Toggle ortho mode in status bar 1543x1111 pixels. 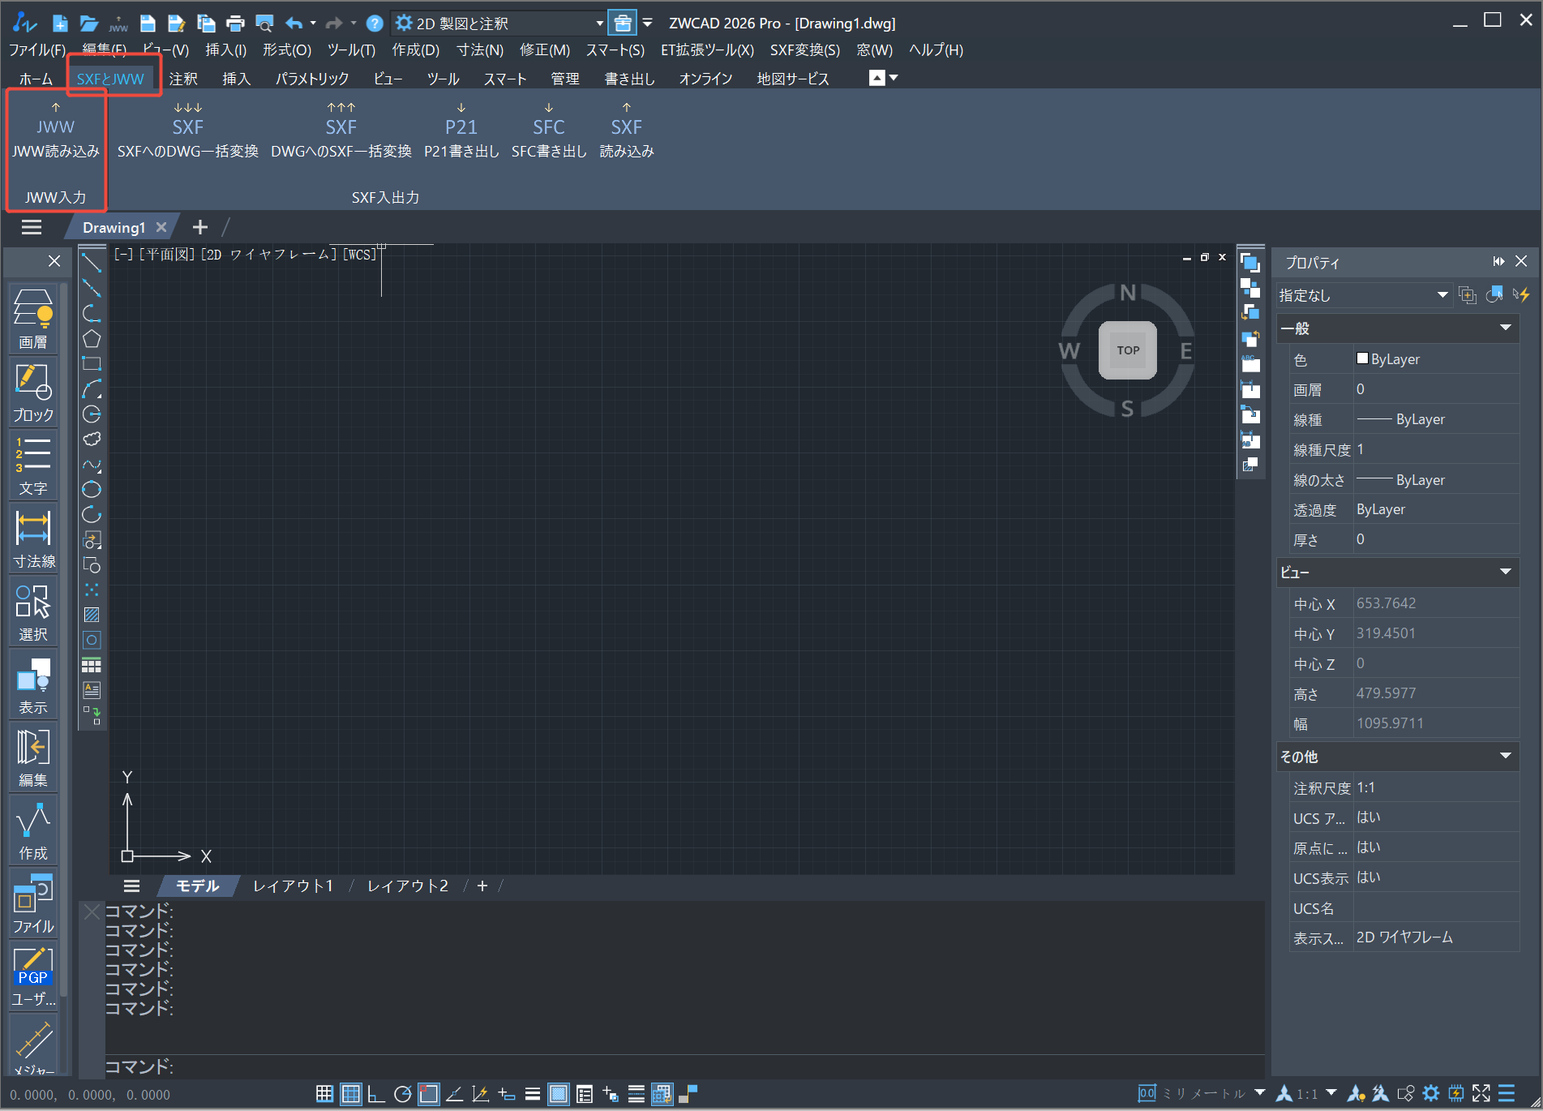(x=376, y=1094)
